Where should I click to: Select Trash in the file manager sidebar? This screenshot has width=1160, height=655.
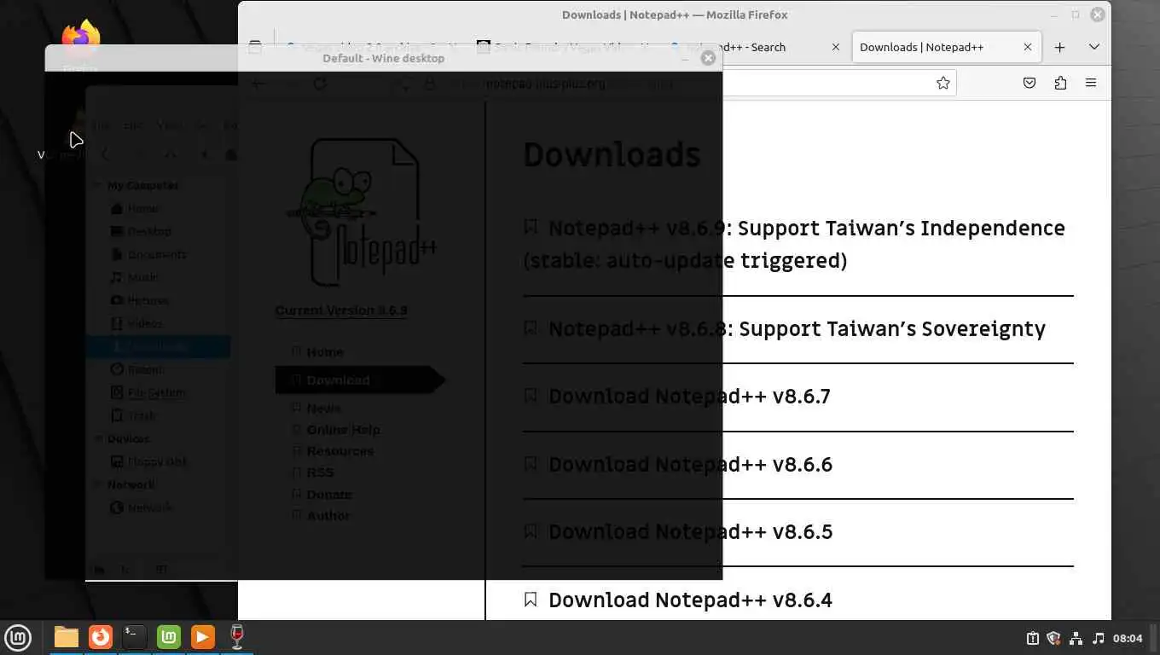(142, 415)
